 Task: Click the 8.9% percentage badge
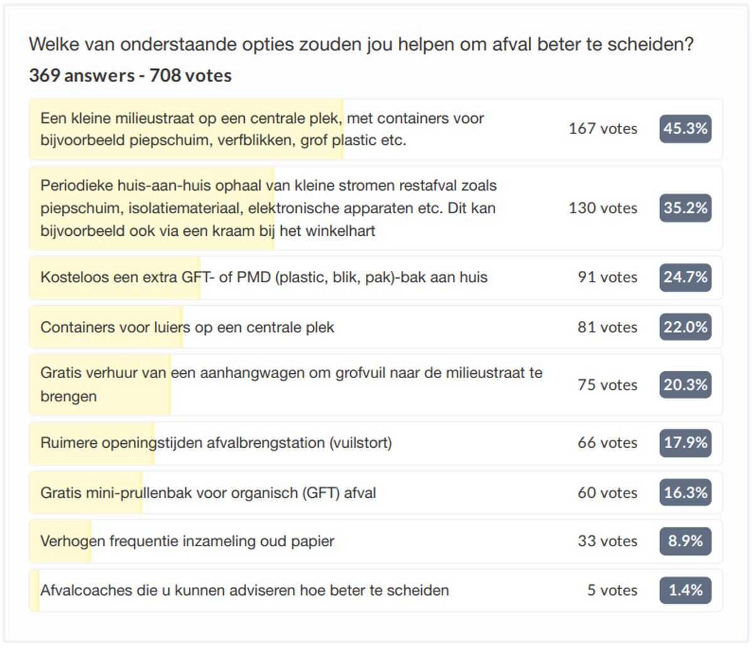[685, 541]
